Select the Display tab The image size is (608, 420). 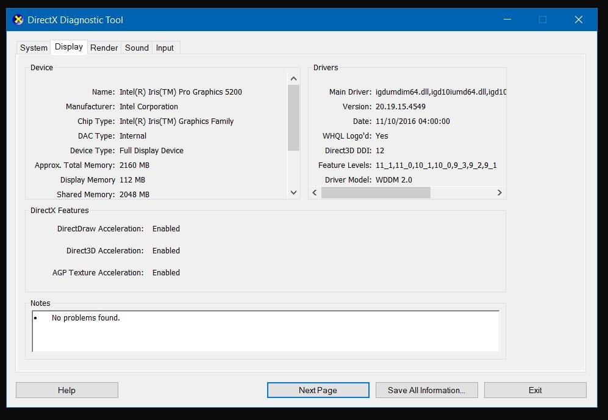coord(69,47)
